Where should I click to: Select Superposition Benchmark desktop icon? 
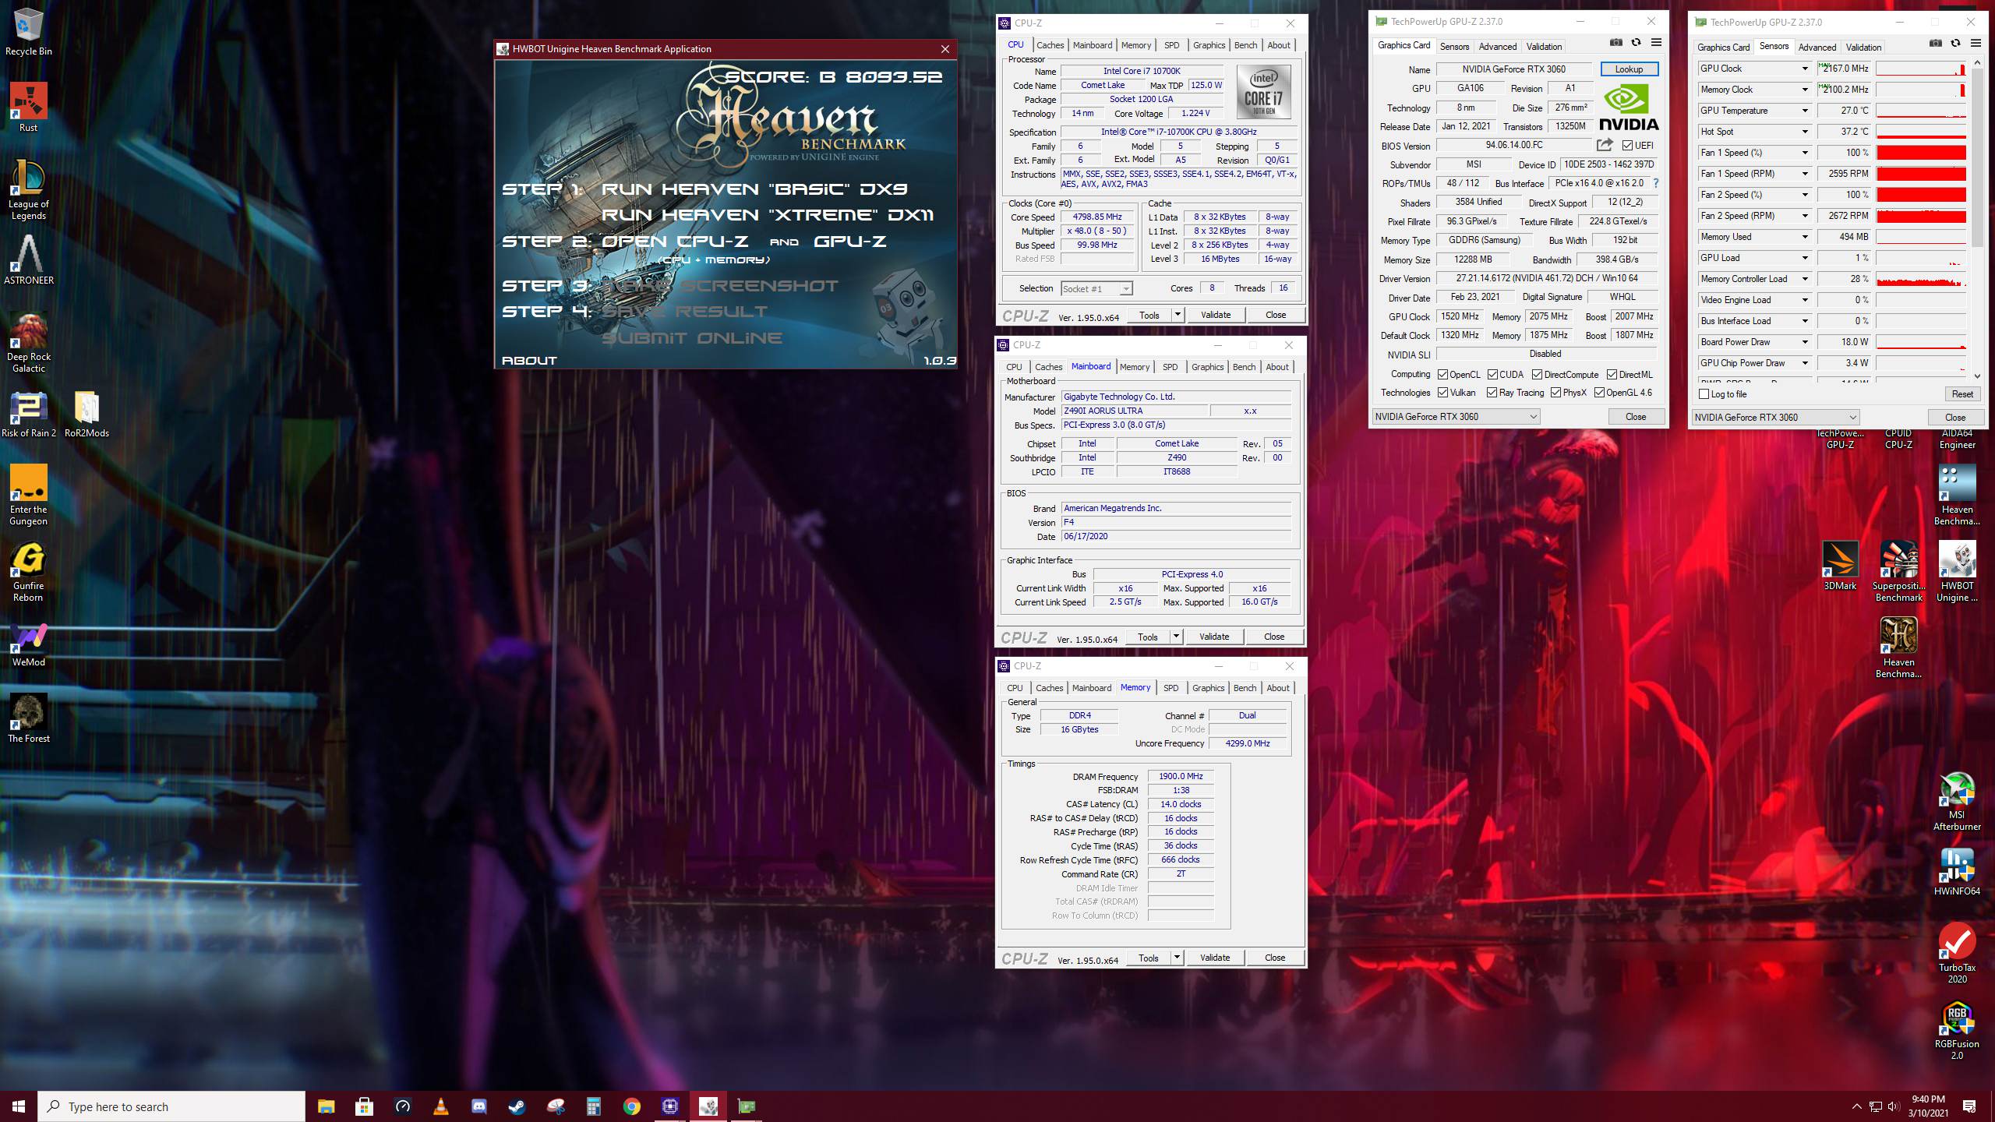pyautogui.click(x=1898, y=571)
